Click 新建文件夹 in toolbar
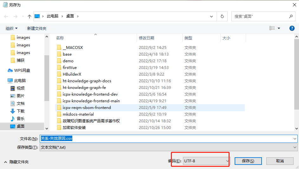This screenshot has height=169, width=299. (37, 29)
